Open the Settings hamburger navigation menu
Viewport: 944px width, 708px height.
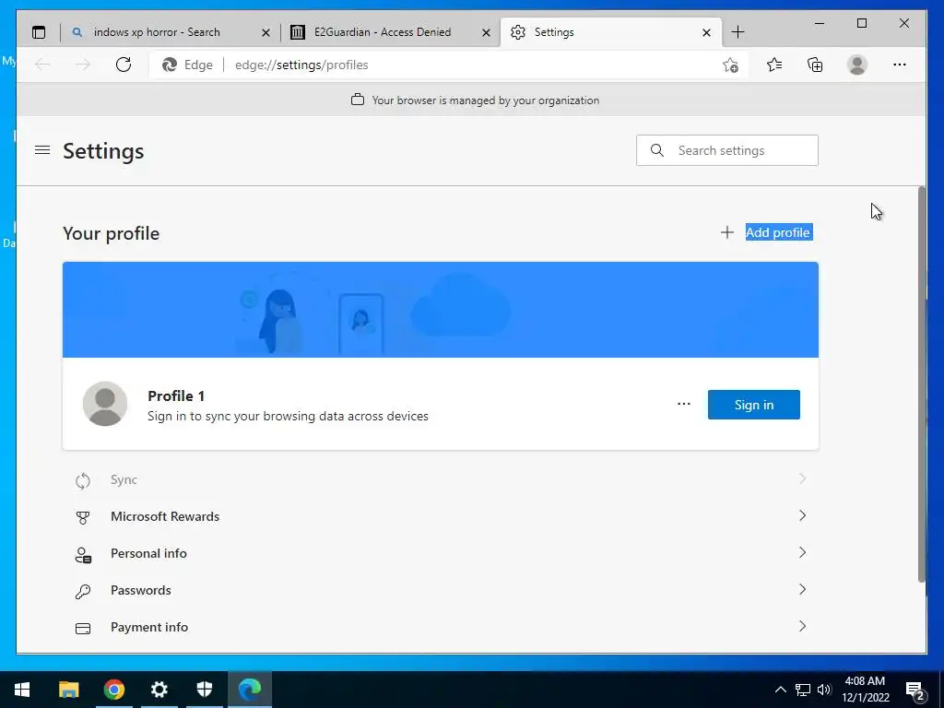42,150
